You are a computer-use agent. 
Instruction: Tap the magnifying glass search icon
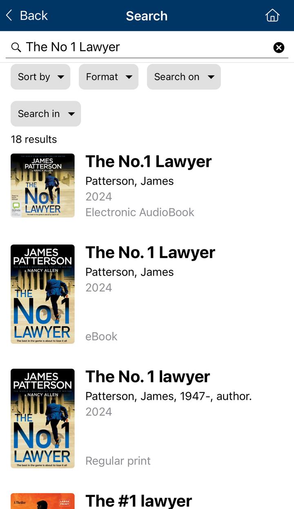(x=16, y=47)
